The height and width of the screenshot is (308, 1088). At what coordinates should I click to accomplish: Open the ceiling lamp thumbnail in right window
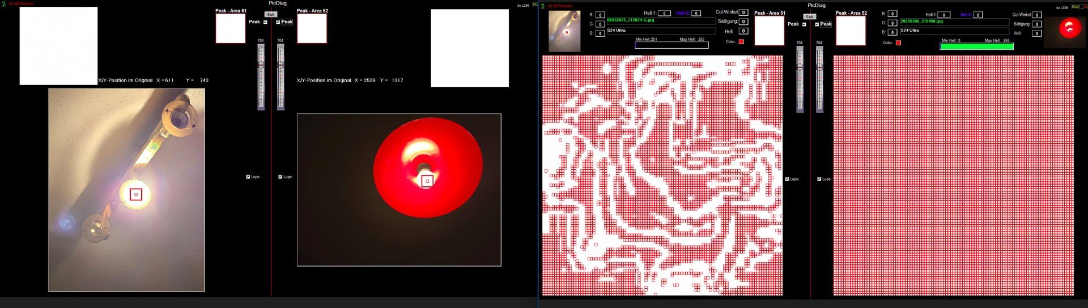[564, 31]
